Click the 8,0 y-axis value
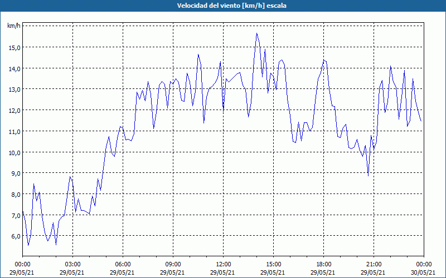Viewport: 446px width, 278px height. point(16,194)
